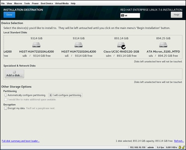Click 'sds / 894.25 GiB free' text
The image size is (186, 150).
pos(163,56)
